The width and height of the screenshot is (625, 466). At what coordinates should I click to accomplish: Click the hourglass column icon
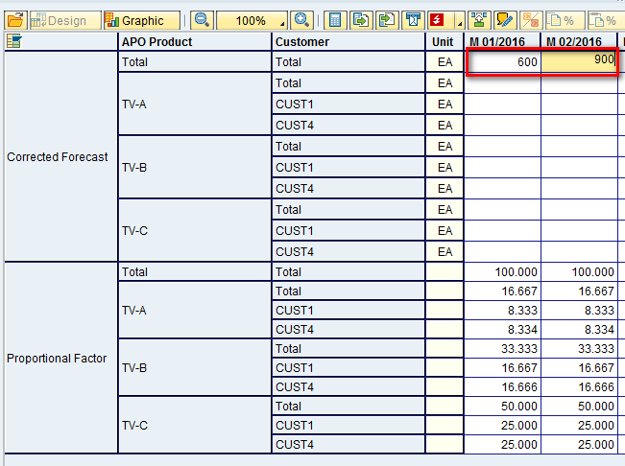412,20
